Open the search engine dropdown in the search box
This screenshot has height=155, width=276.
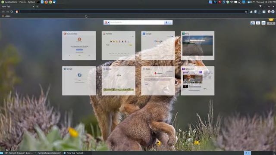coord(108,22)
